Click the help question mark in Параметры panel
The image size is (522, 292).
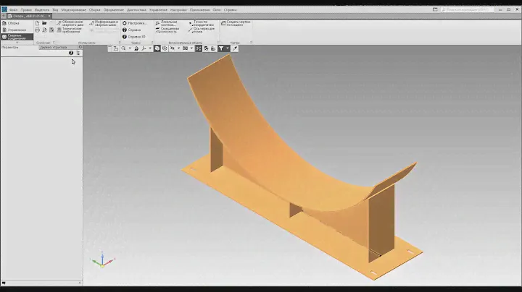(x=71, y=53)
